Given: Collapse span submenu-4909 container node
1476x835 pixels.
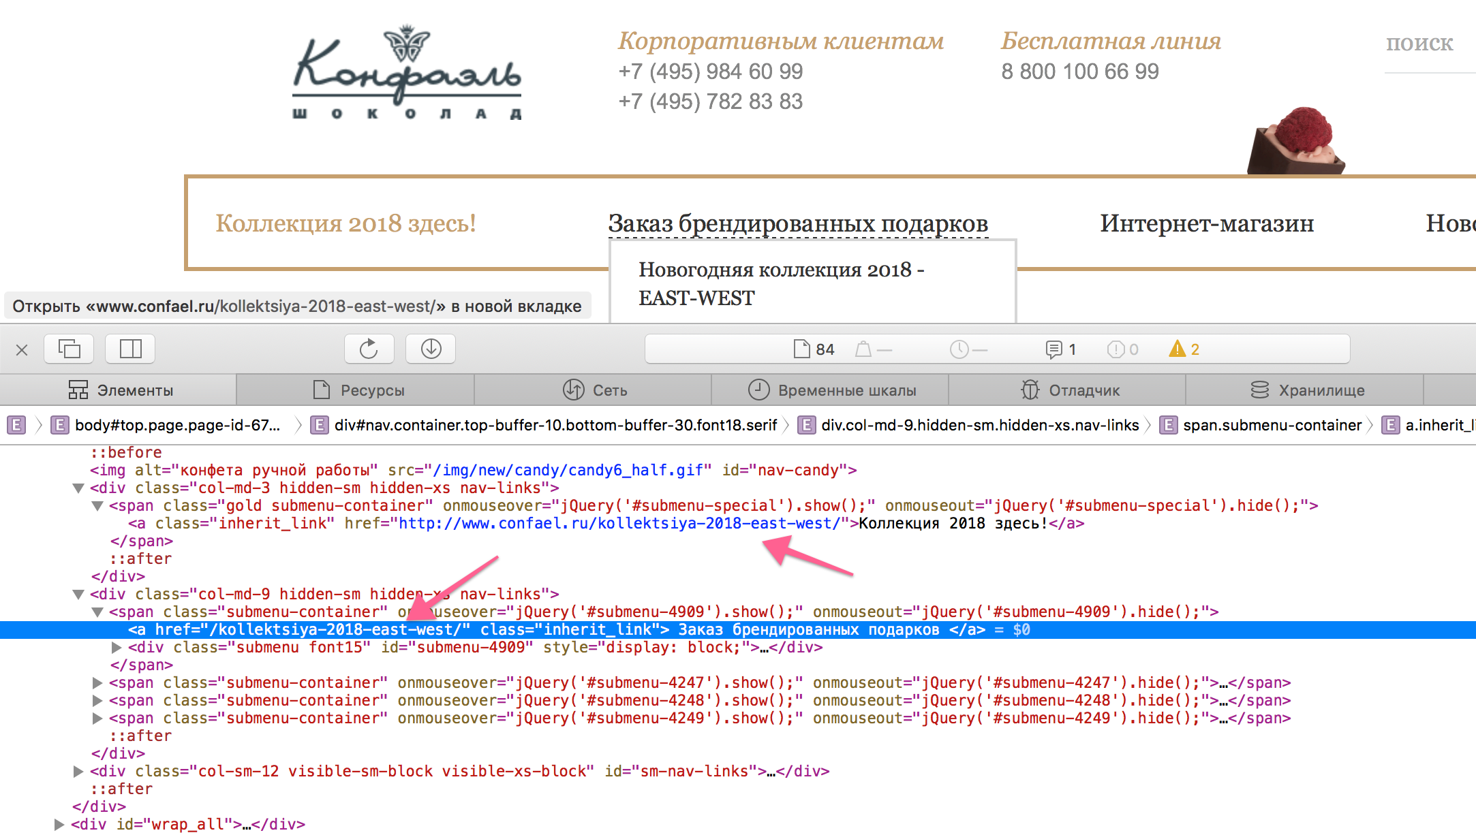Looking at the screenshot, I should [x=97, y=612].
